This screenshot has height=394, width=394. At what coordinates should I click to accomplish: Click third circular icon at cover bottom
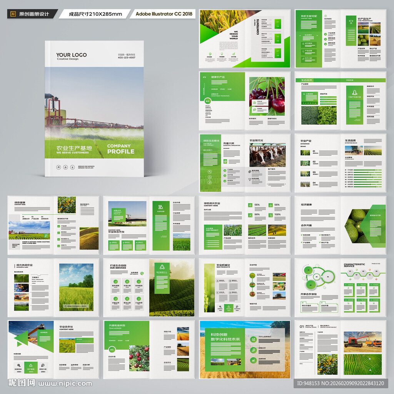point(72,167)
